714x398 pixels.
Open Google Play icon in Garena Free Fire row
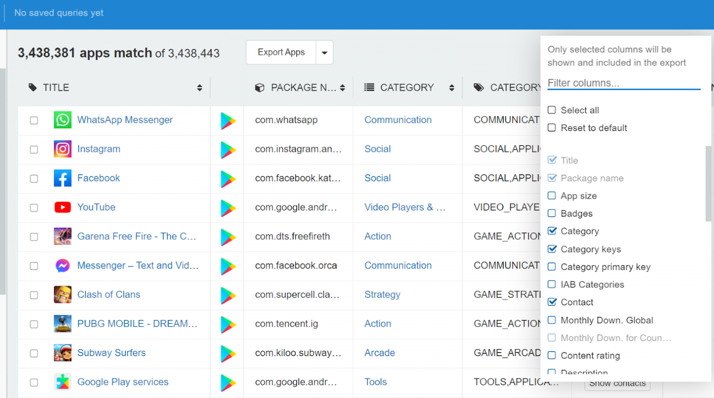228,237
